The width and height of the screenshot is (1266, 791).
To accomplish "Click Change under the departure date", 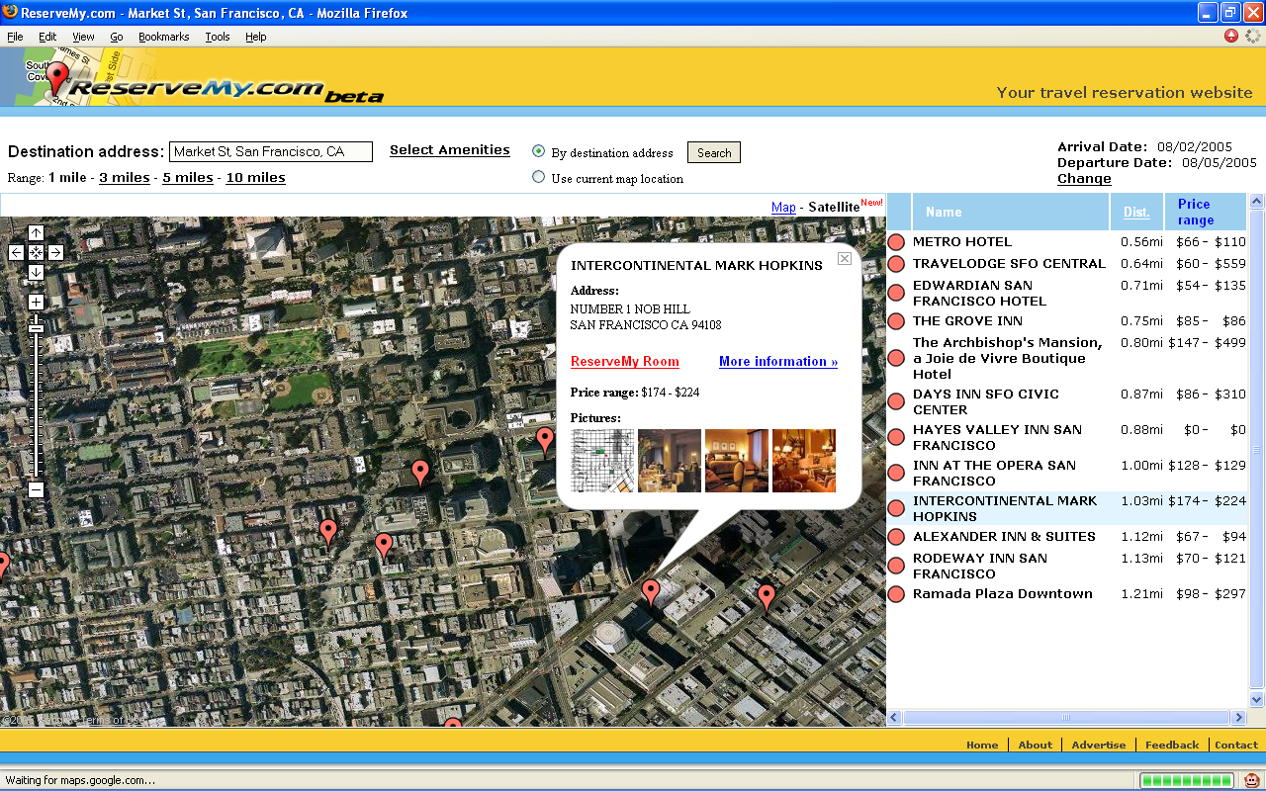I will [1084, 179].
